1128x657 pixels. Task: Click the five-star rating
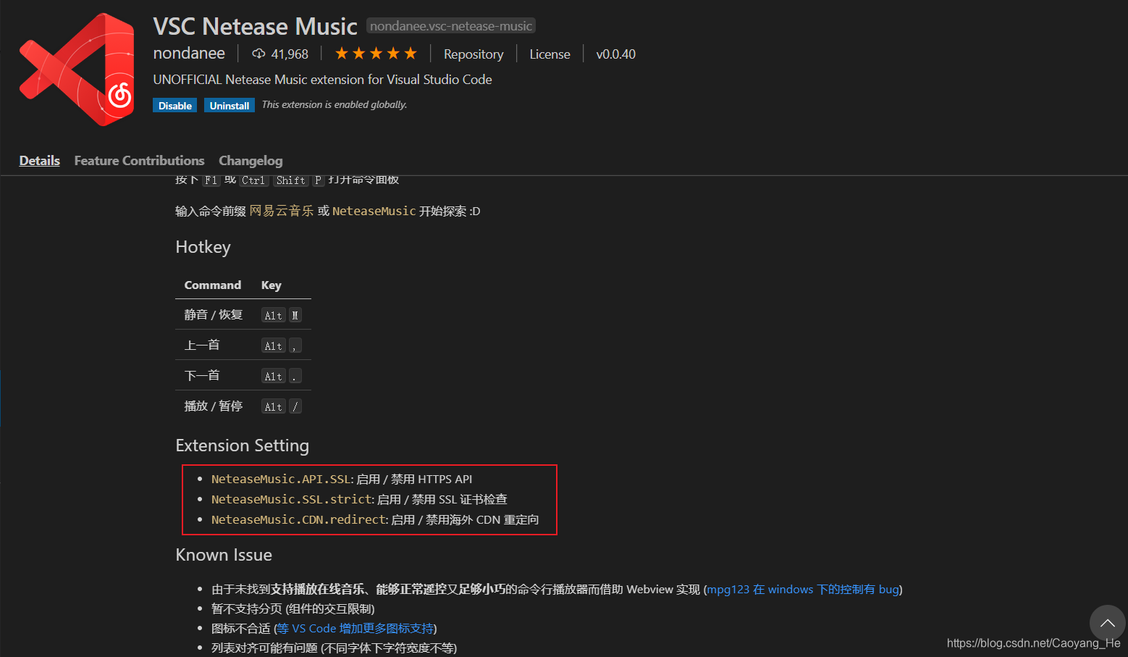(376, 54)
